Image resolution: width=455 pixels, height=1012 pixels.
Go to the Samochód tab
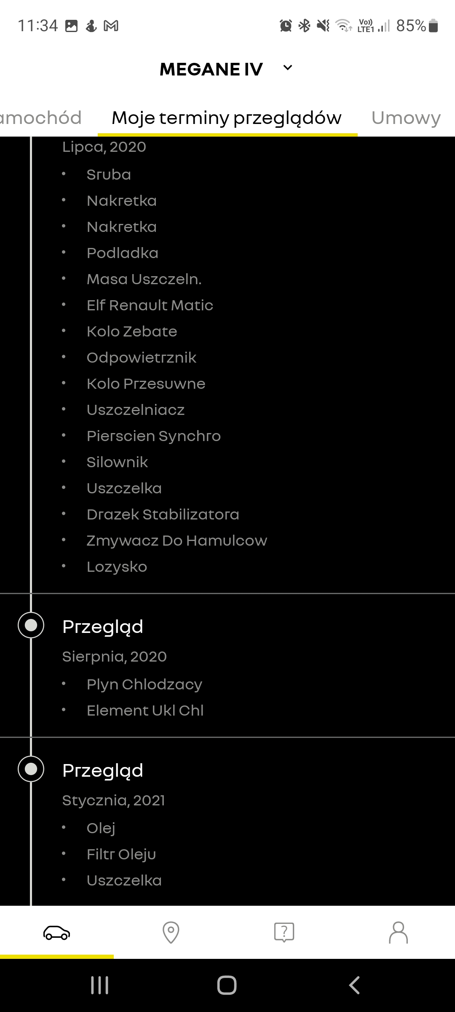(41, 118)
